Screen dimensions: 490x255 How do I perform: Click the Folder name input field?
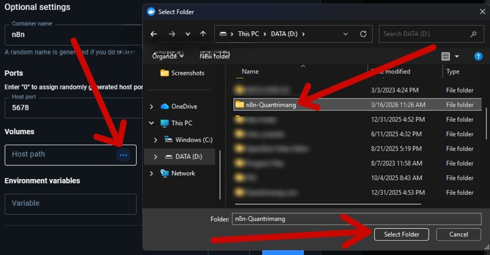tap(356, 219)
